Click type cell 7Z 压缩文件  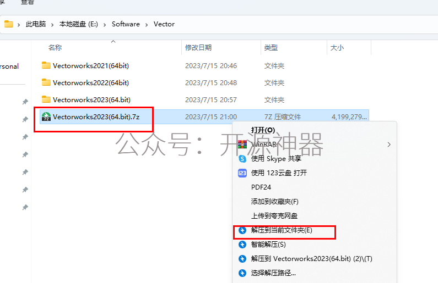[283, 116]
